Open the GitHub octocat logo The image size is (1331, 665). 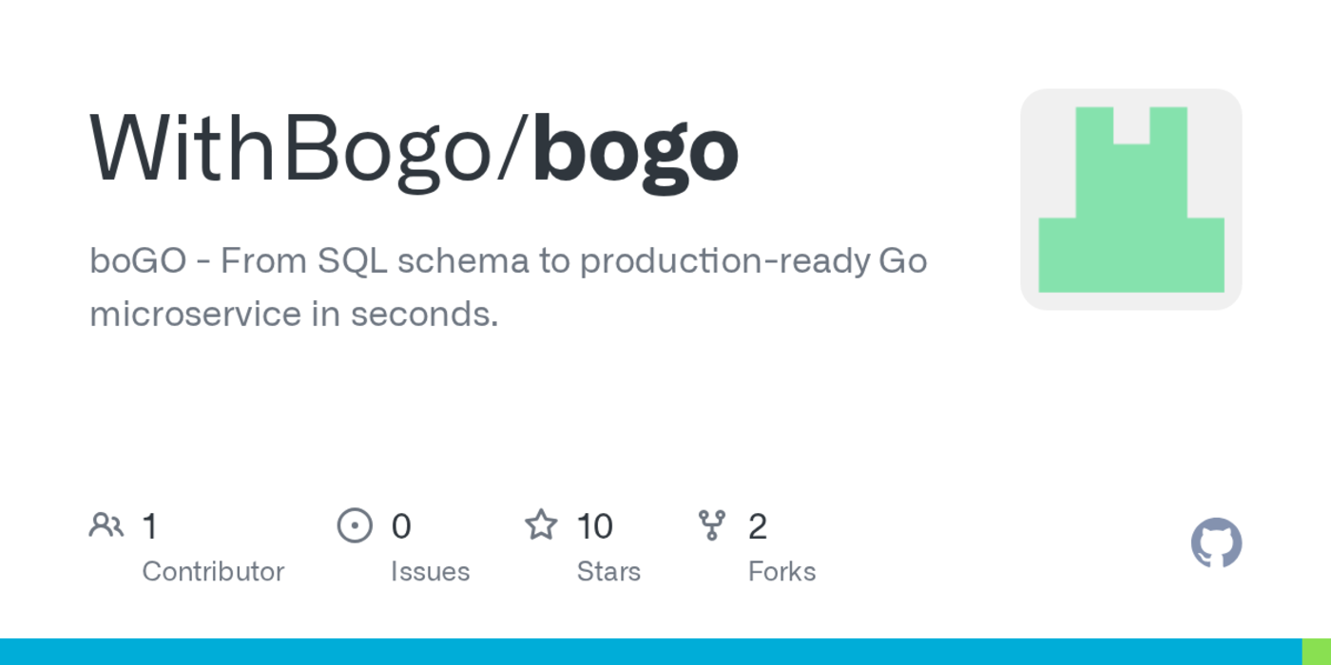1216,543
